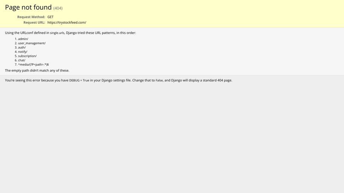Screen dimensions: 344x193
Task: Click 'Using the URLconf defined in' sentence
Action: coord(27,33)
